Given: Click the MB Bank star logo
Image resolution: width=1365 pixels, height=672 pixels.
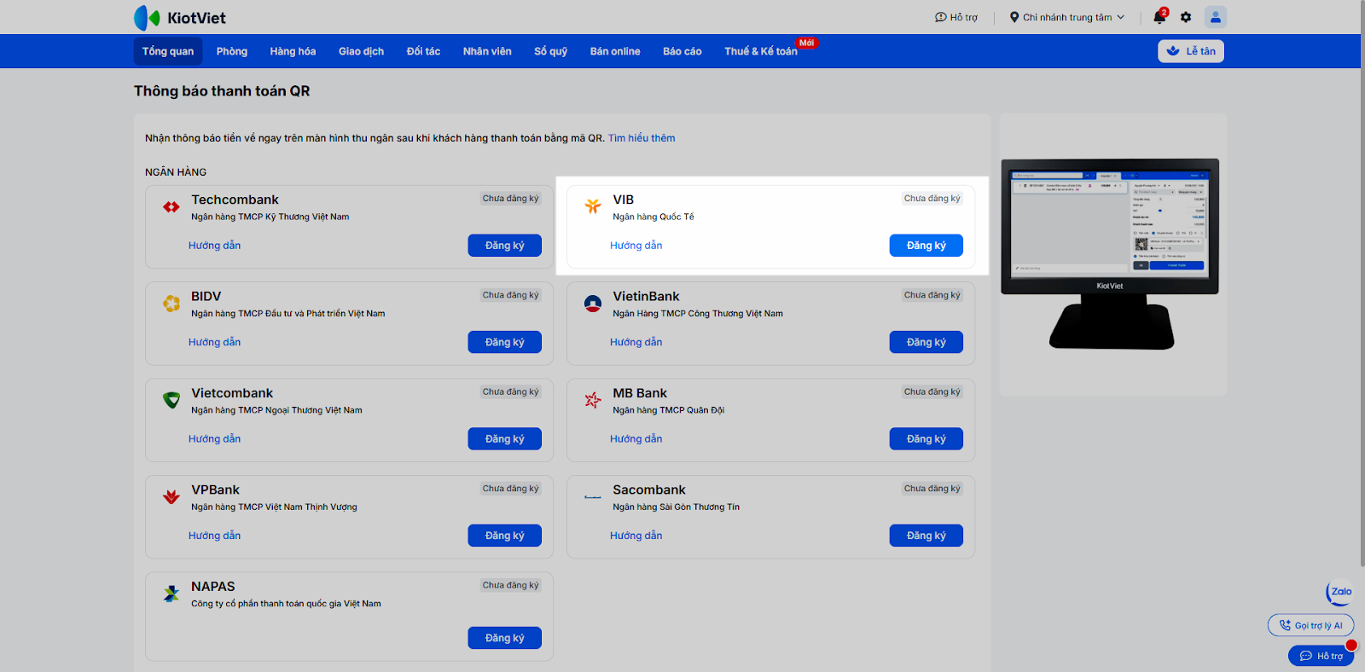Looking at the screenshot, I should [x=593, y=400].
